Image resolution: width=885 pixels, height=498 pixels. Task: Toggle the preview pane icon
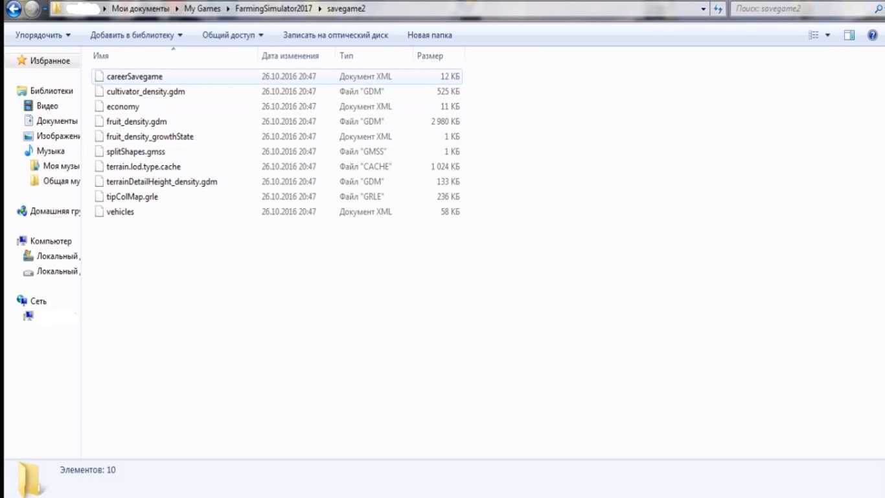click(849, 35)
